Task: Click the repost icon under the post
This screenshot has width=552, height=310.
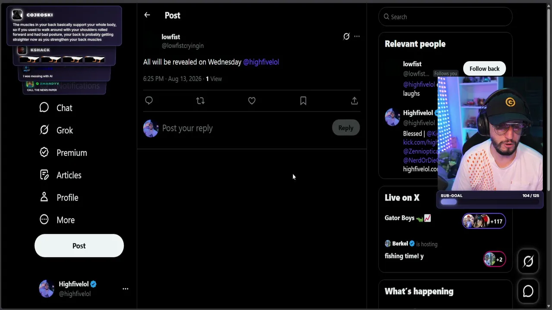Action: click(x=200, y=100)
